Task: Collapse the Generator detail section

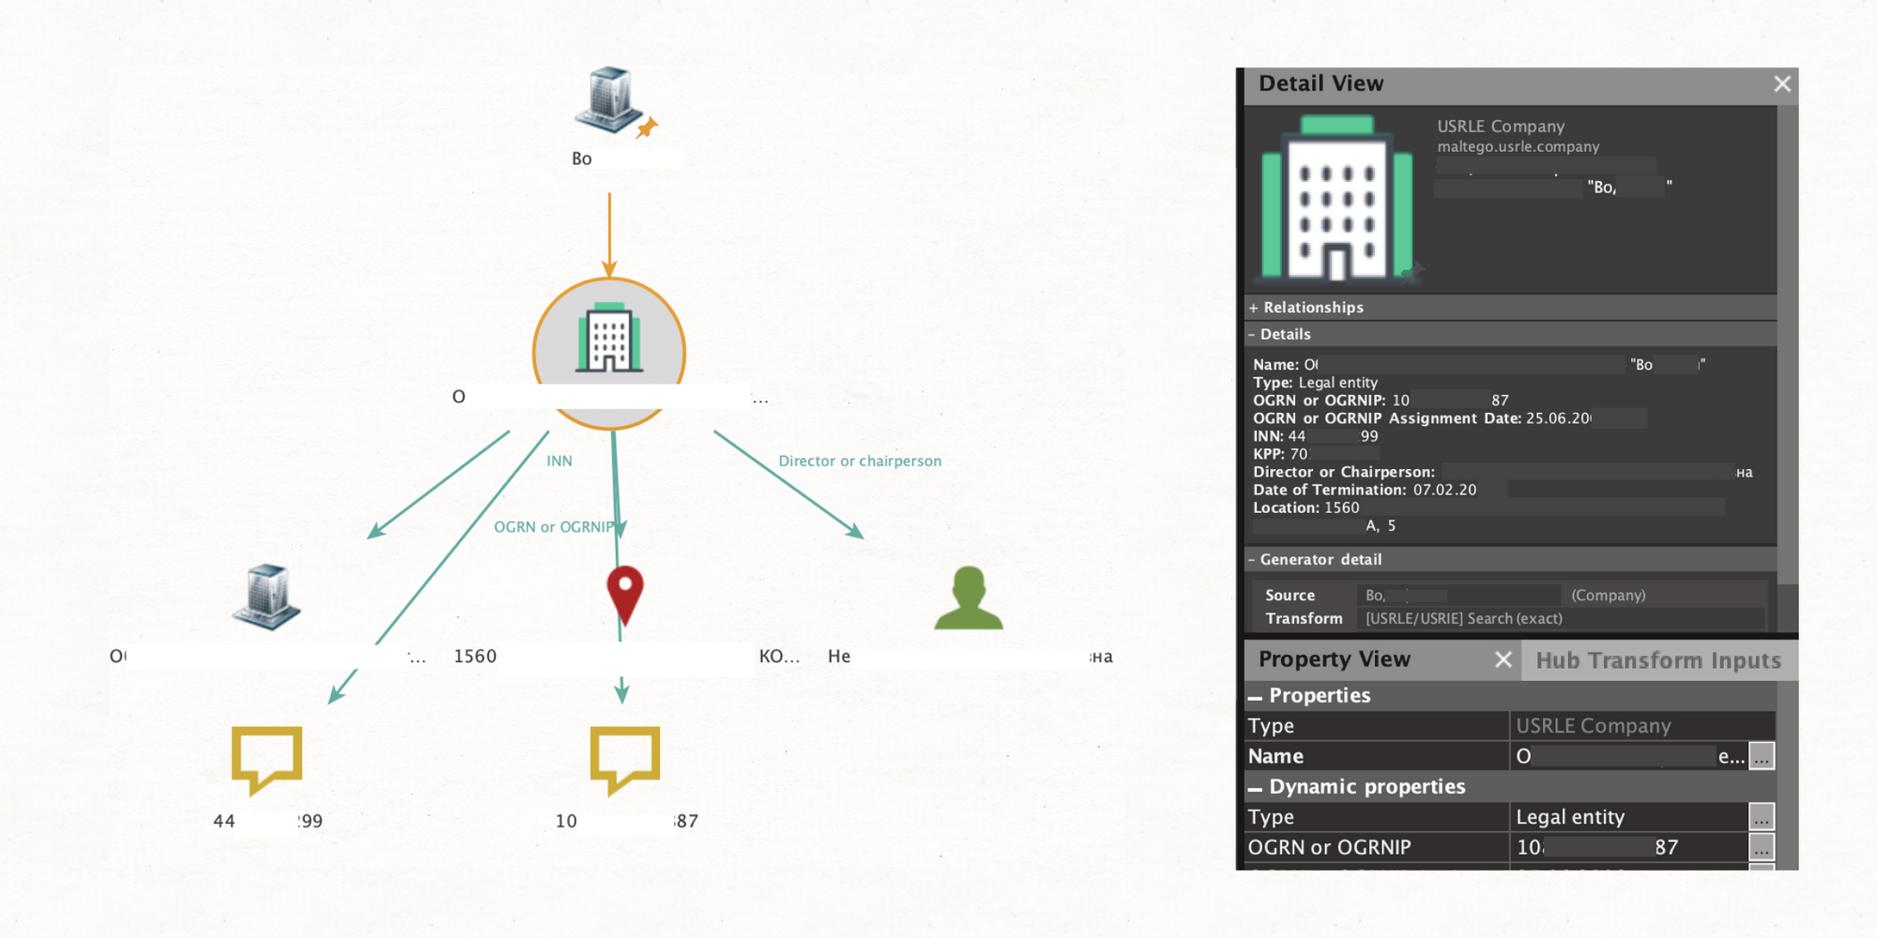Action: tap(1252, 559)
